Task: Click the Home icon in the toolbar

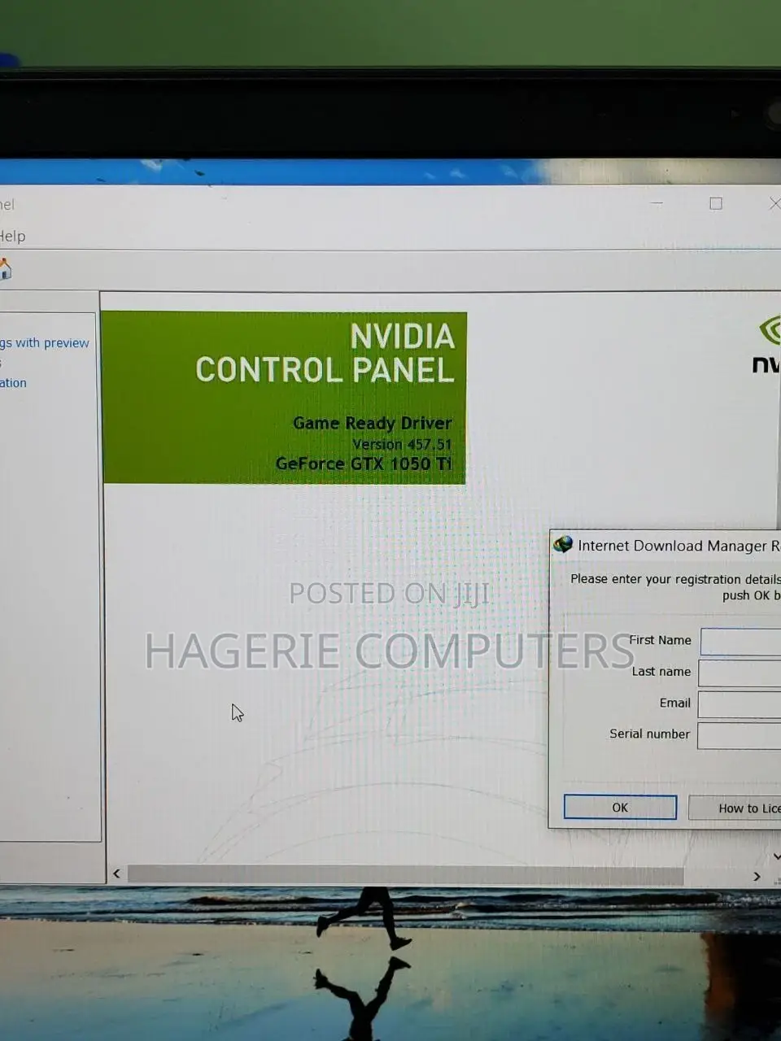Action: tap(4, 269)
